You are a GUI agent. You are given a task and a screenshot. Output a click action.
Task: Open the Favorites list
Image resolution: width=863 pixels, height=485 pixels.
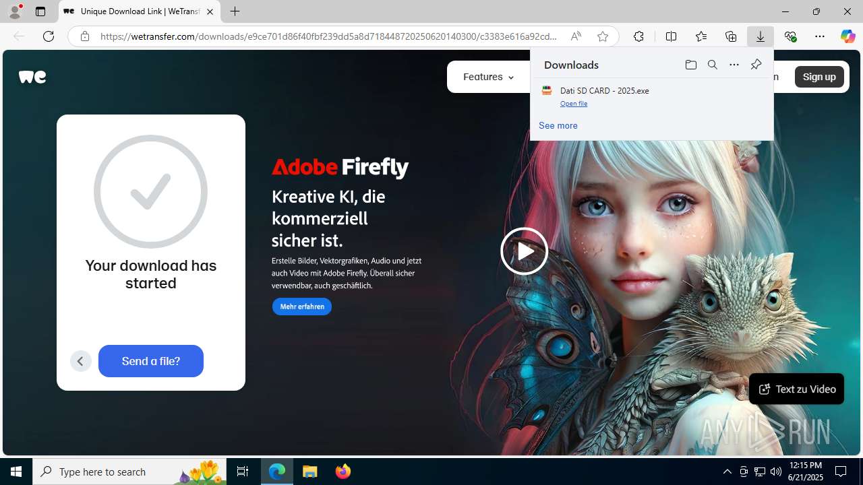pos(701,36)
